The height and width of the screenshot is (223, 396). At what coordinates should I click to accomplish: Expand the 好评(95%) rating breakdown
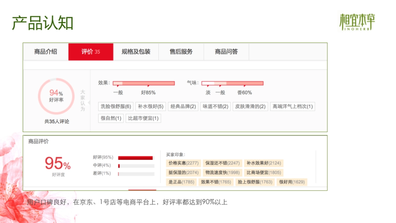click(x=103, y=157)
